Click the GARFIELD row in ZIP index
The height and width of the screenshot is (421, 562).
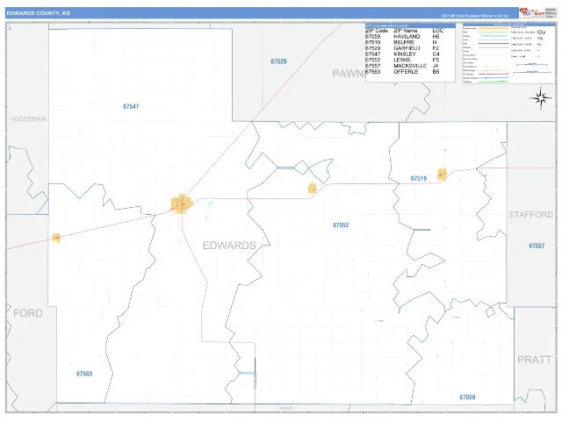405,48
